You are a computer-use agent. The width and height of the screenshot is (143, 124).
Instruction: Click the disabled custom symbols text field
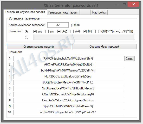pos(84,37)
